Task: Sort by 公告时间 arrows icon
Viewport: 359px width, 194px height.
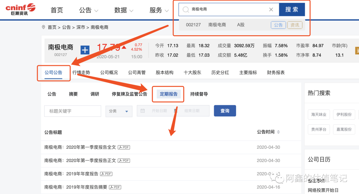Action: 279,132
